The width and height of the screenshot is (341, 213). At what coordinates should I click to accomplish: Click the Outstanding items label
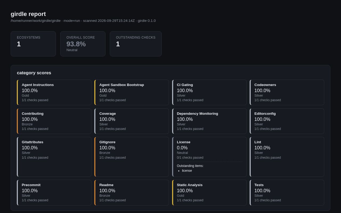click(190, 166)
